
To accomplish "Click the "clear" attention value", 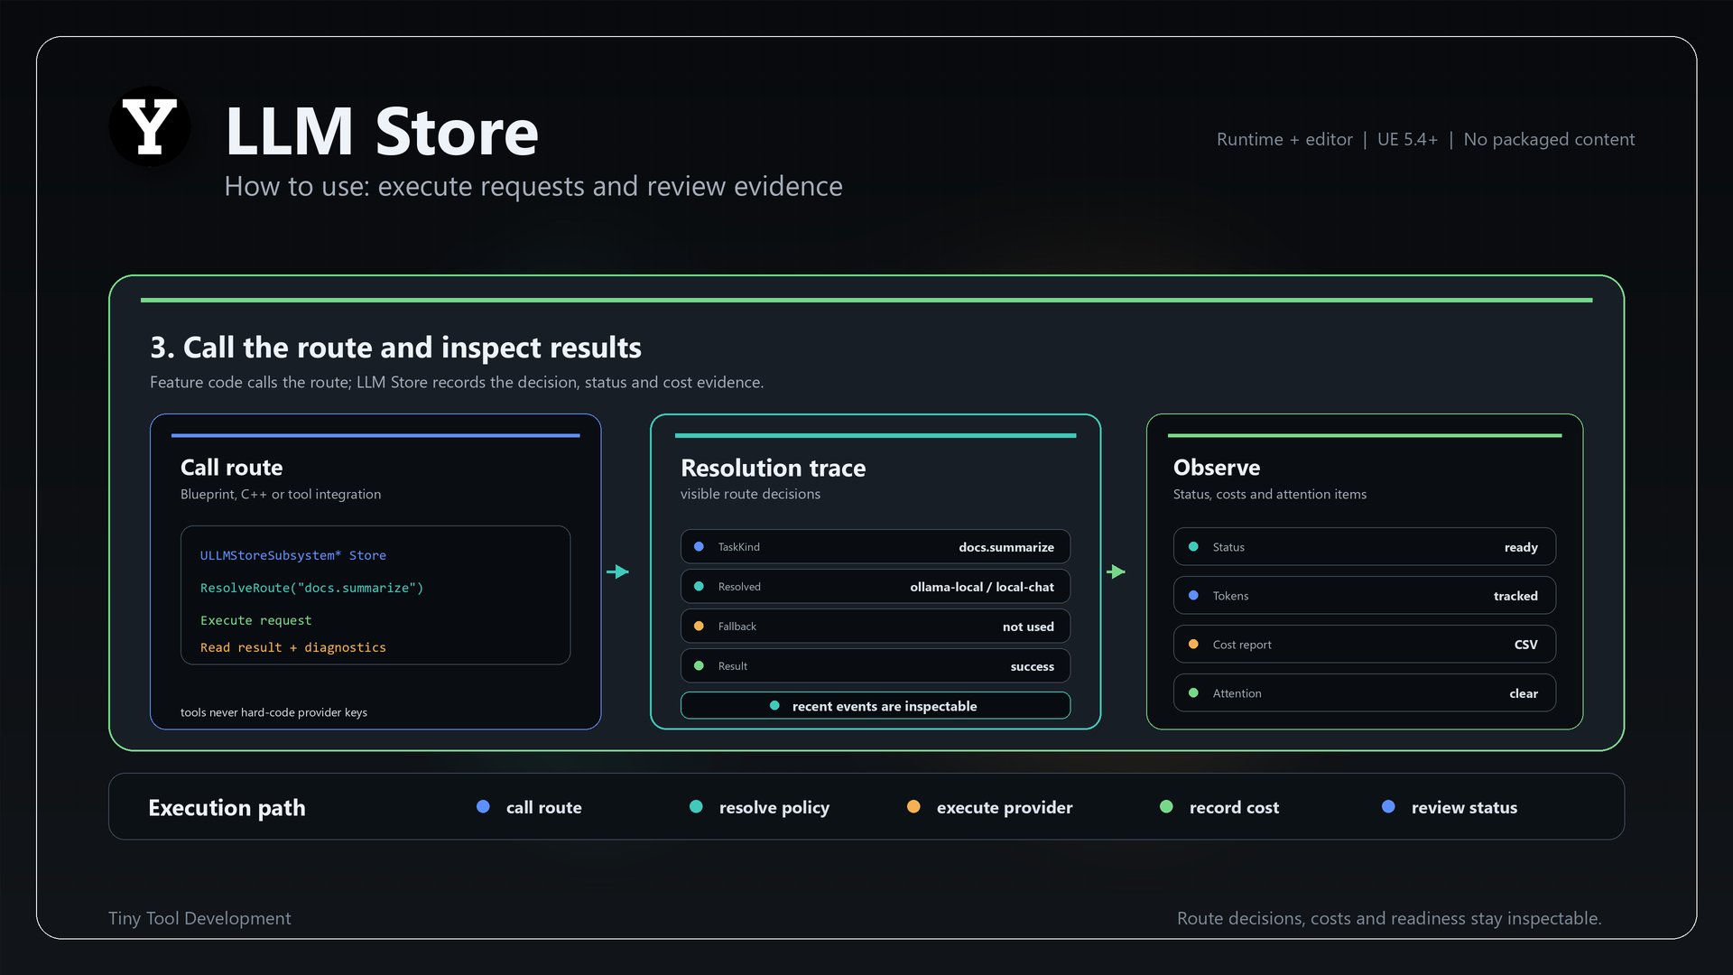I will point(1524,693).
